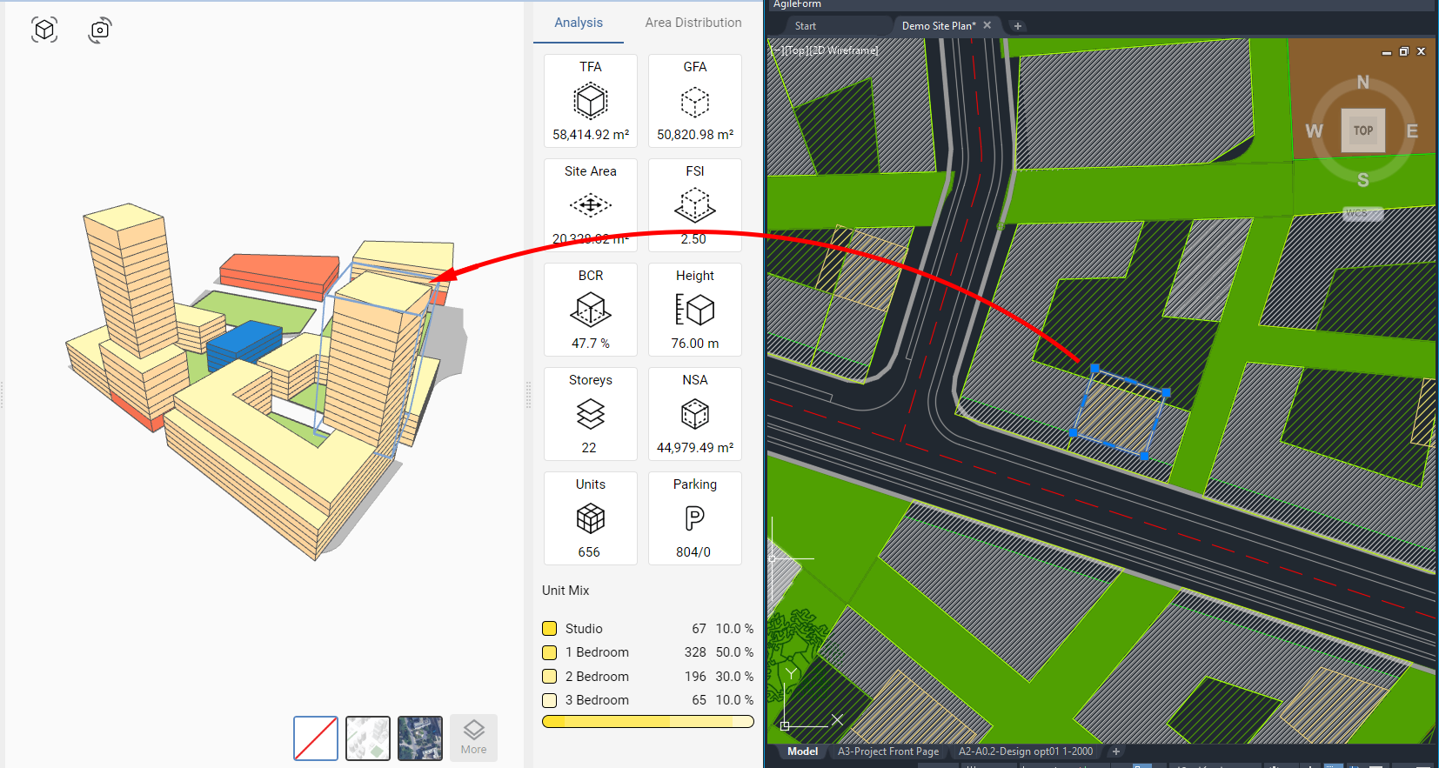This screenshot has width=1439, height=768.
Task: Click the 3D cube view icon above the model
Action: pyautogui.click(x=44, y=30)
